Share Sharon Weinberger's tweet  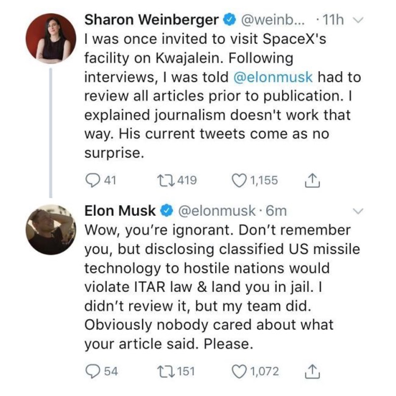point(312,180)
